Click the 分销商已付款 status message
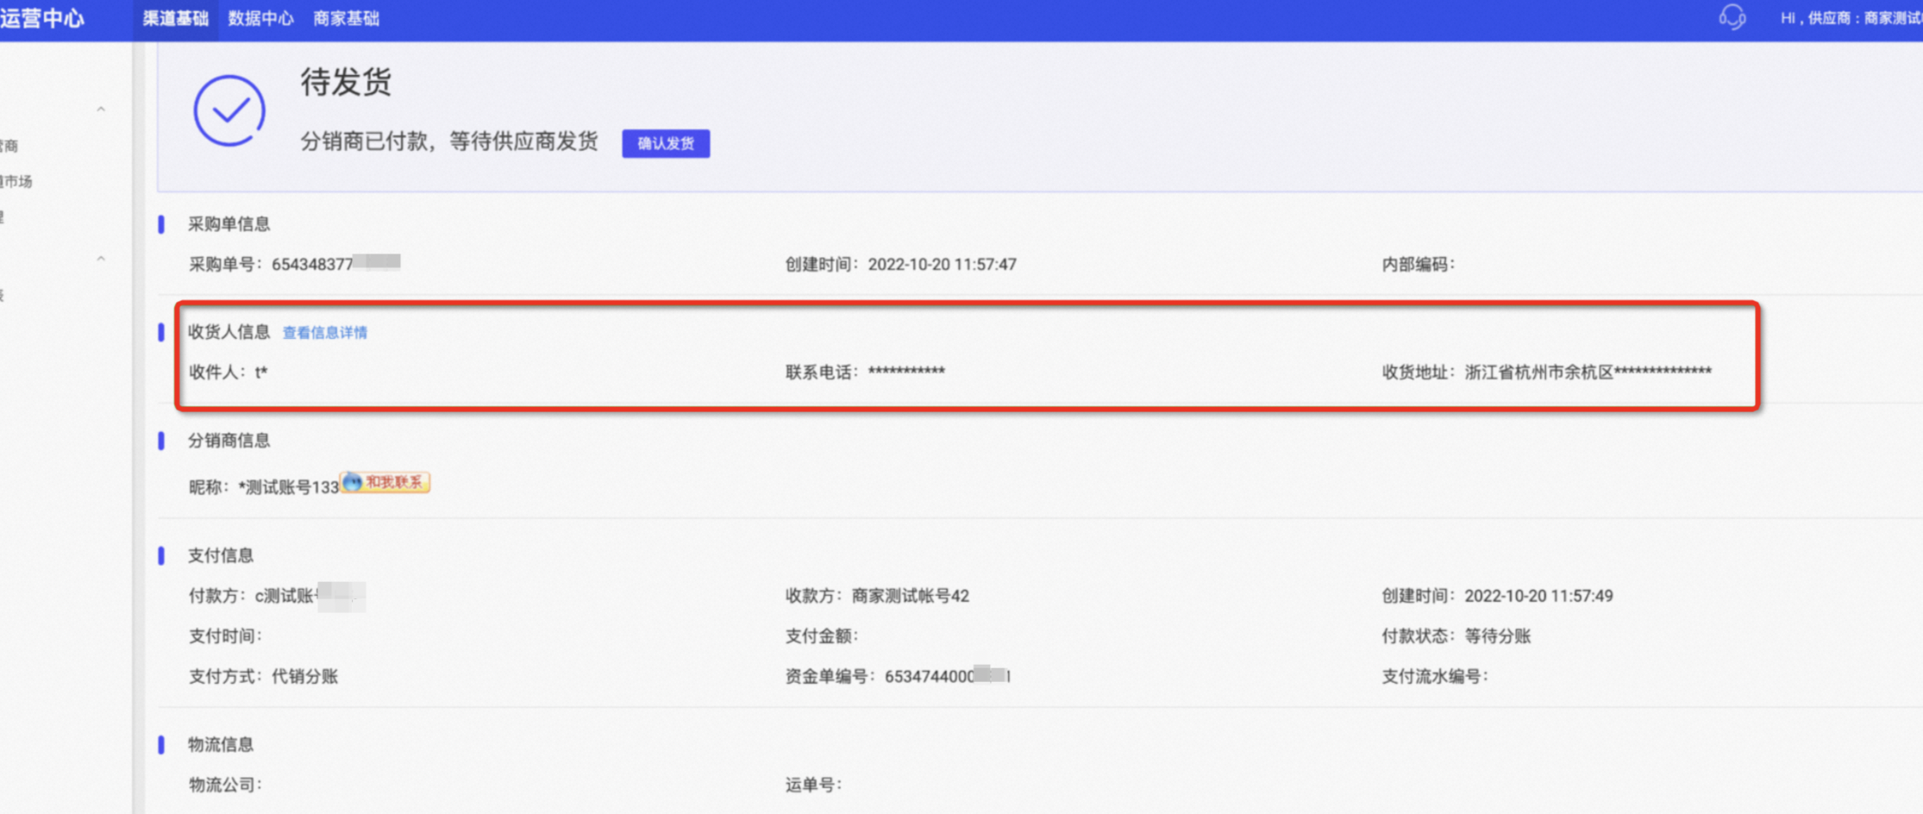This screenshot has width=1923, height=814. click(449, 141)
